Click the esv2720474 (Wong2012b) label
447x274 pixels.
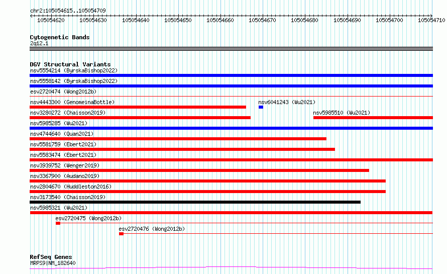coord(63,92)
